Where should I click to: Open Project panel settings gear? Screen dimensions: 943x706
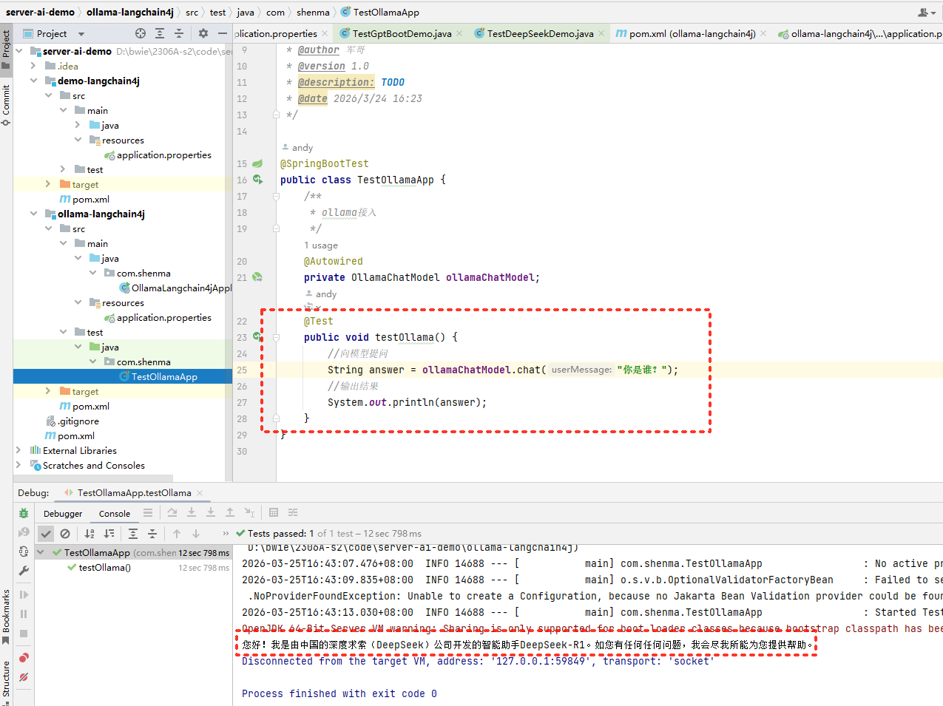203,33
